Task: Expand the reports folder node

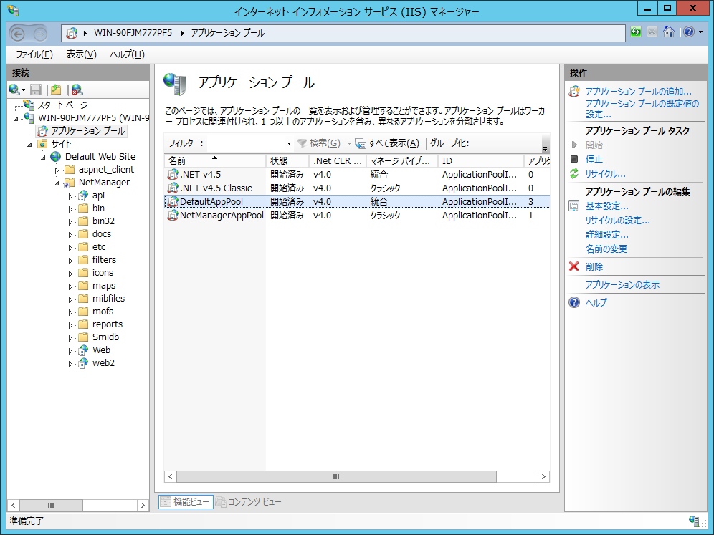Action: pos(70,325)
